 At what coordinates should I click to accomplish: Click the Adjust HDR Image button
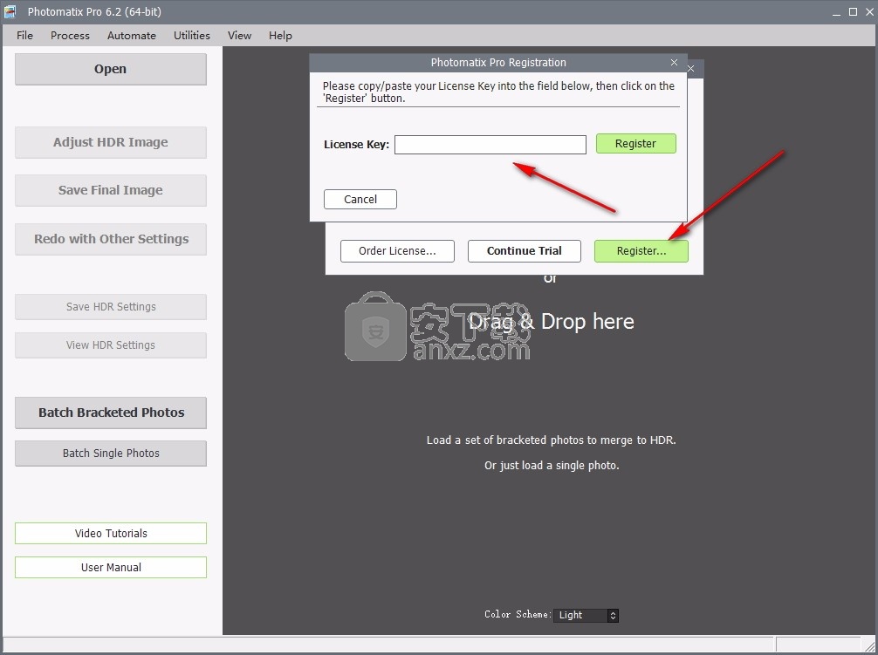click(110, 142)
